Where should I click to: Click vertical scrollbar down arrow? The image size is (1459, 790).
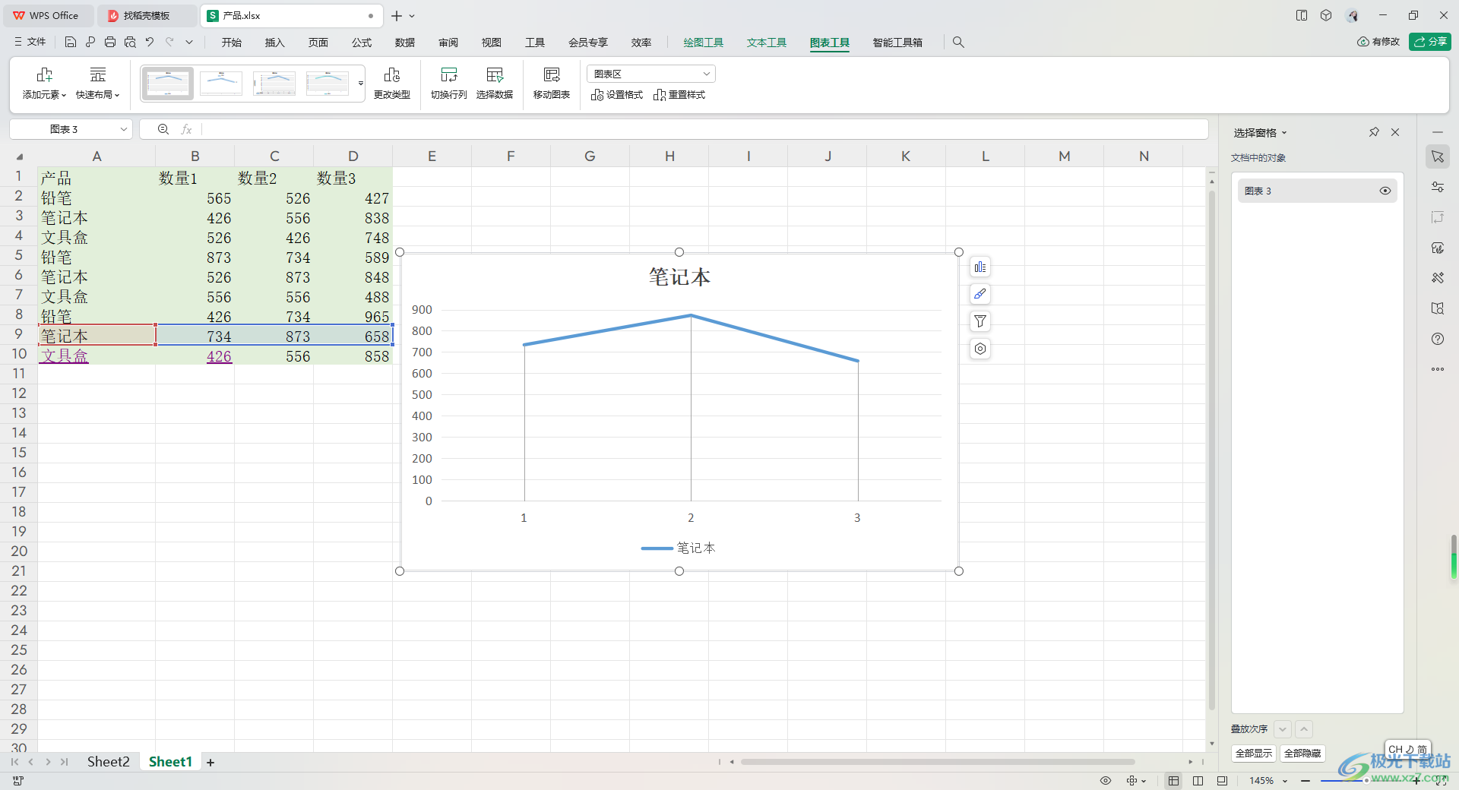[1211, 744]
